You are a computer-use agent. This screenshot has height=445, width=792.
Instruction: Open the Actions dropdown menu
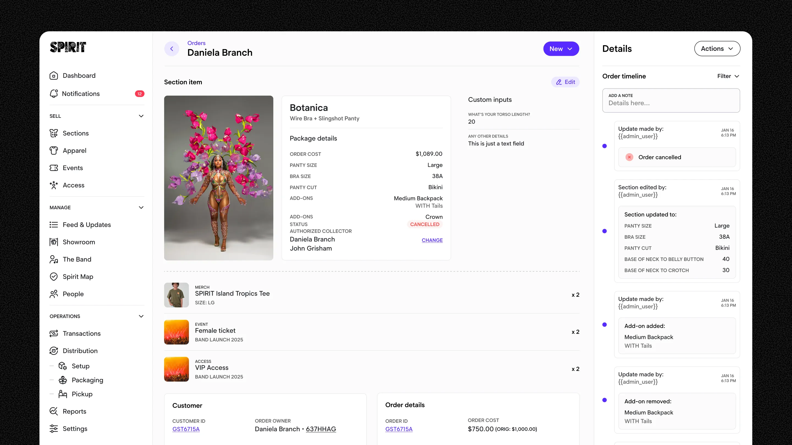pos(717,49)
